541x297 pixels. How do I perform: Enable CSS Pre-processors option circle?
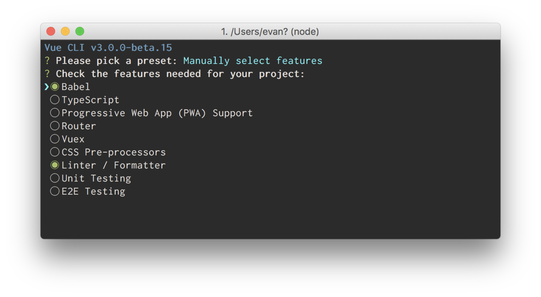(x=55, y=152)
